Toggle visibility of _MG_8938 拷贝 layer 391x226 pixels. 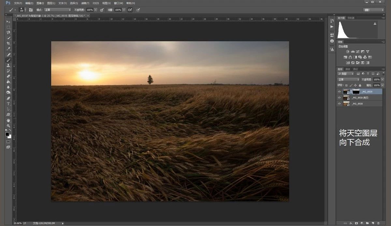coord(340,98)
